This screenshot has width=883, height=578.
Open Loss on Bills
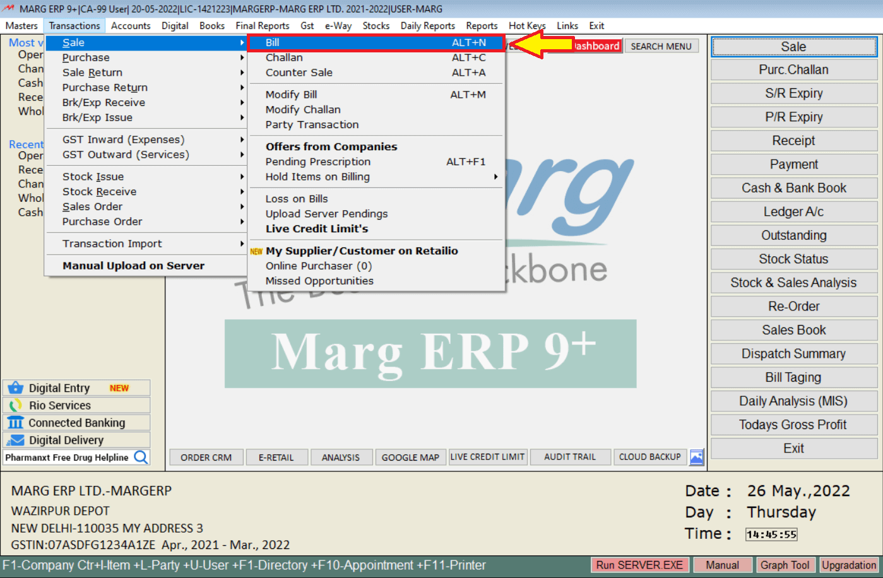point(376,199)
